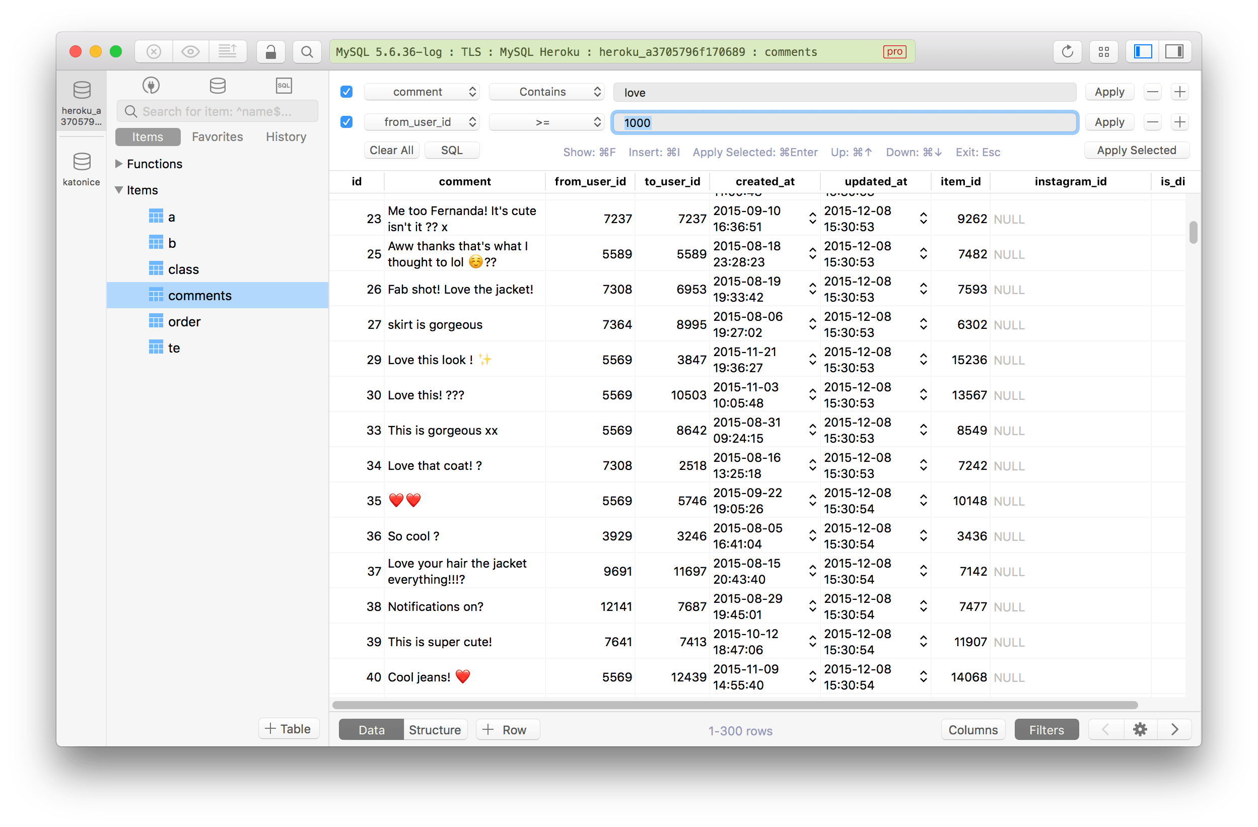Click the Apply Selected button

pos(1137,150)
